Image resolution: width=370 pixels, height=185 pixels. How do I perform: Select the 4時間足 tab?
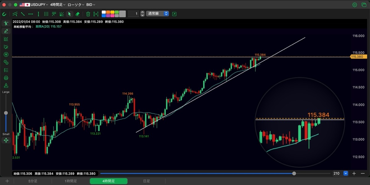[x=109, y=181]
